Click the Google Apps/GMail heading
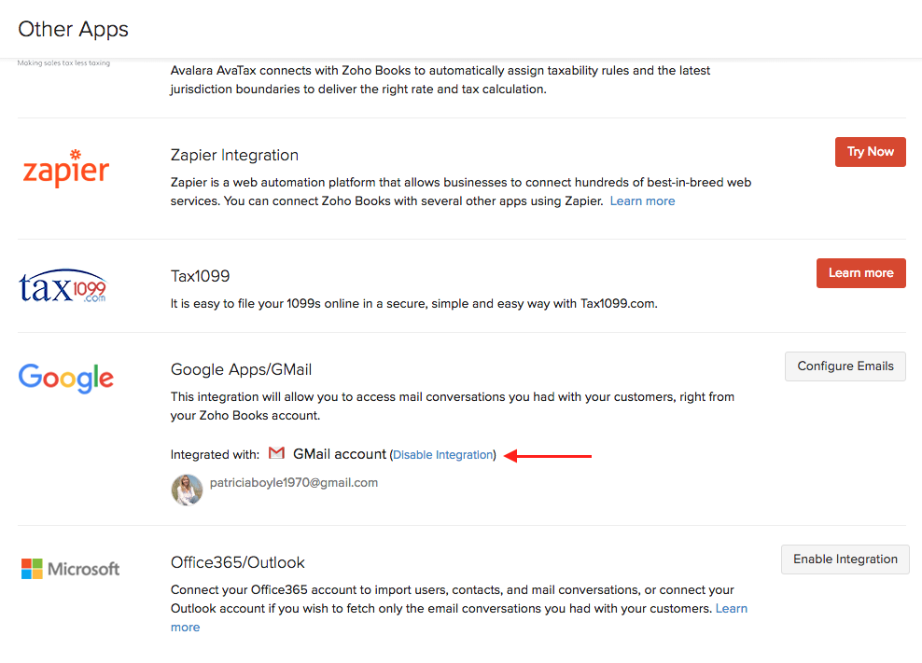Viewport: 922px width, 663px height. click(247, 369)
